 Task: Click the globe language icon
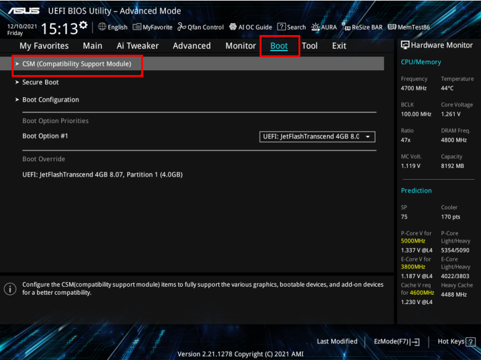(x=102, y=26)
